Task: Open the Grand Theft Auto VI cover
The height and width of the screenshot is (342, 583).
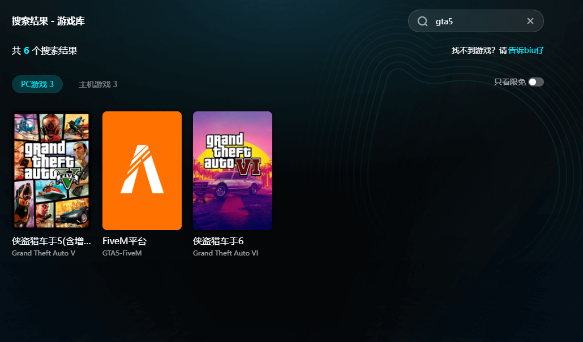Action: pos(233,171)
